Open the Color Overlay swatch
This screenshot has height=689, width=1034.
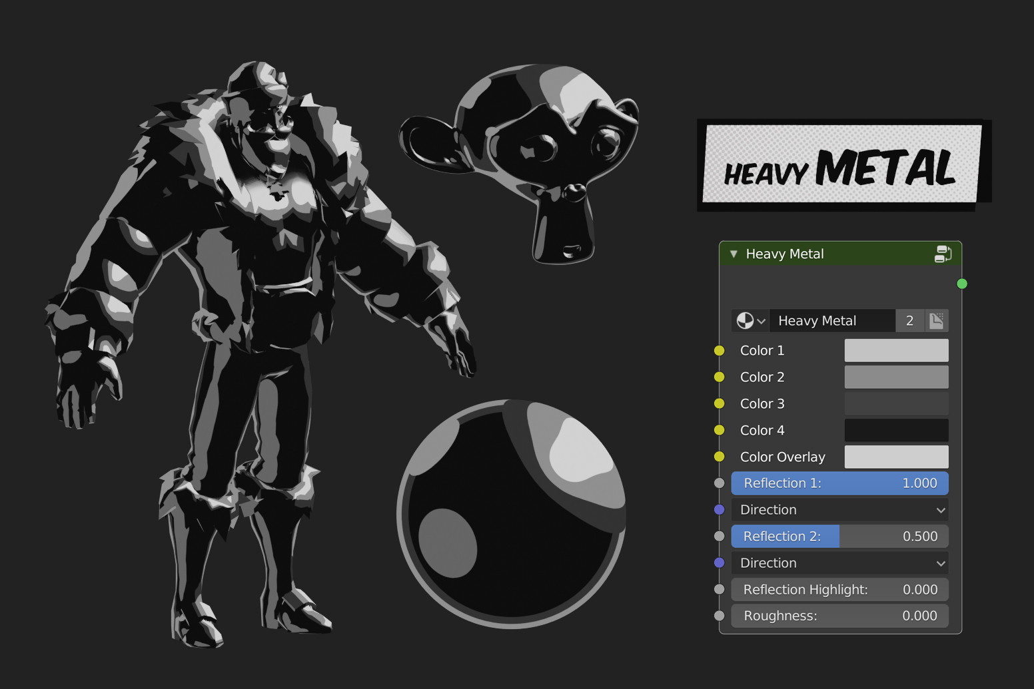(896, 457)
